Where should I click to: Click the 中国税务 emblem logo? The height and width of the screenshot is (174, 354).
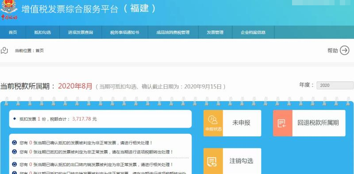point(9,10)
